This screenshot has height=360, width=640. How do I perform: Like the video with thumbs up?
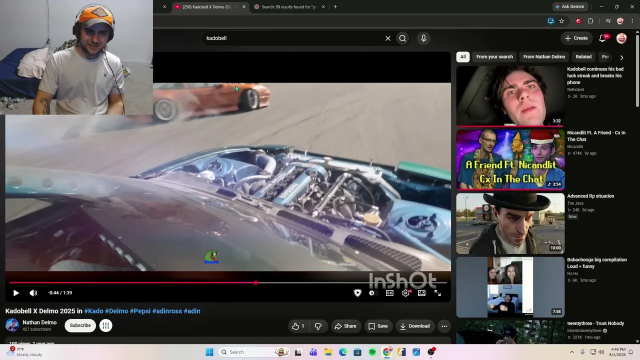click(x=298, y=326)
